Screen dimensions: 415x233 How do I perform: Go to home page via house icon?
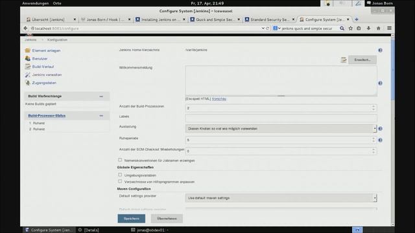click(378, 28)
